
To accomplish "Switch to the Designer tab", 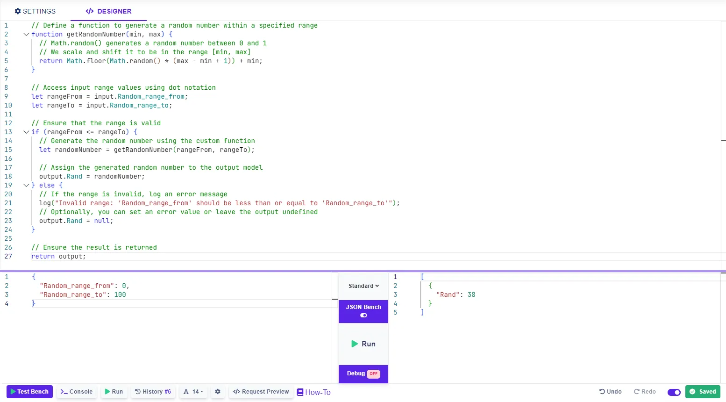I will [x=108, y=11].
